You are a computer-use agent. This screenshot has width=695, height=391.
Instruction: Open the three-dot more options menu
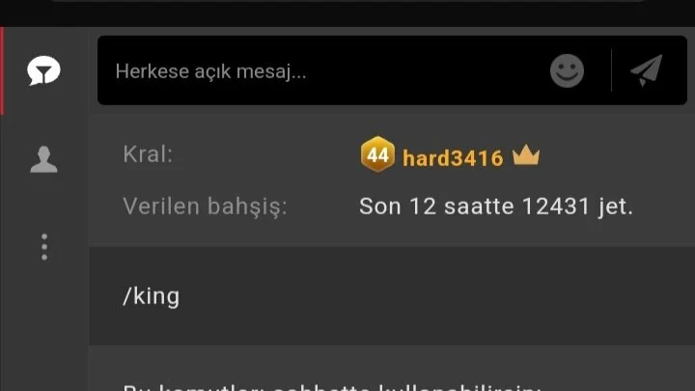point(43,247)
